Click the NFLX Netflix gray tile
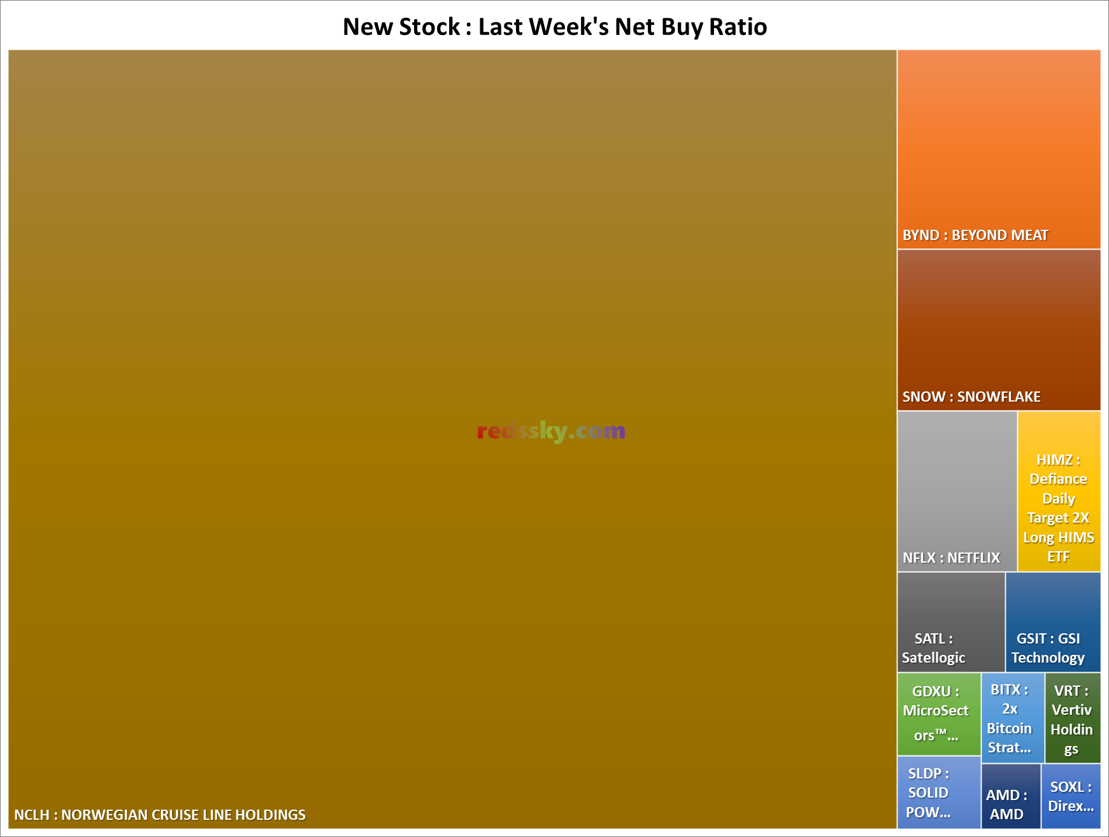1109x837 pixels. [957, 491]
